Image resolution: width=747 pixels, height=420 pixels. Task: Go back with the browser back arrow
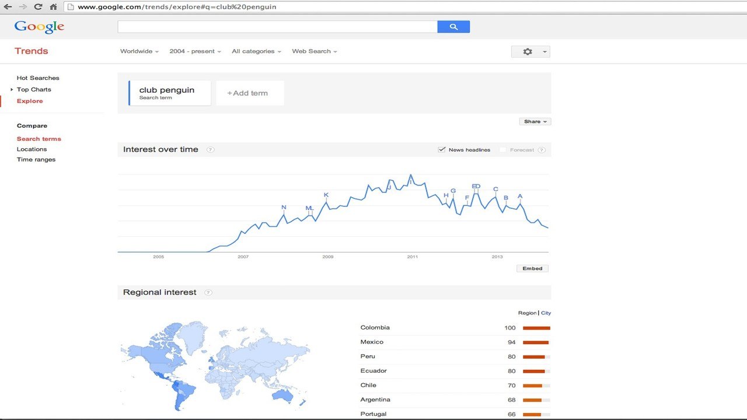click(8, 6)
